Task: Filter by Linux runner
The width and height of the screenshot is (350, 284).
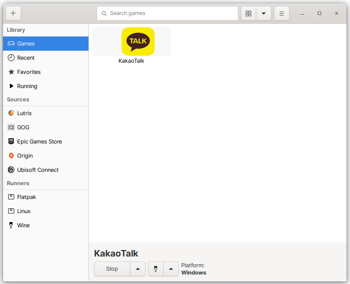Action: point(46,211)
